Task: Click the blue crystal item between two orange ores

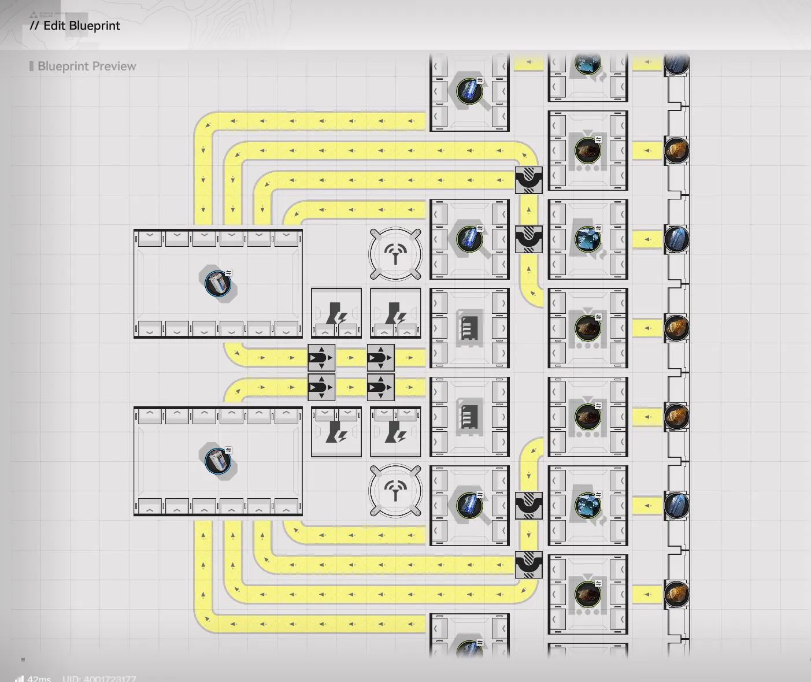Action: tap(676, 239)
